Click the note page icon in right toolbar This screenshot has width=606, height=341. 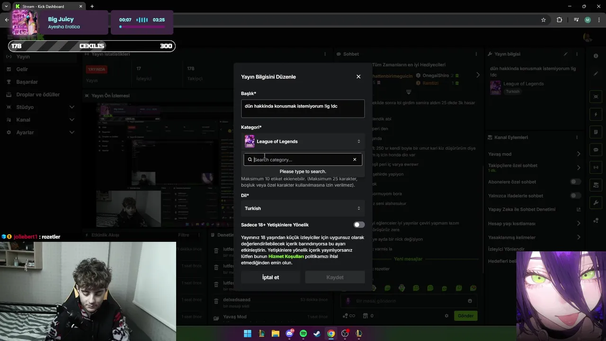coord(596,132)
